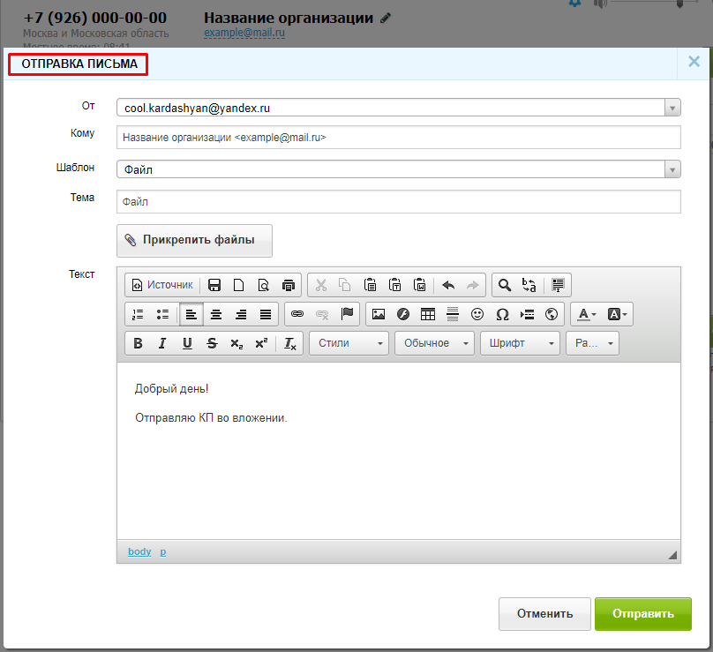Toggle center text alignment
Screen dimensions: 713x652
pyautogui.click(x=216, y=314)
